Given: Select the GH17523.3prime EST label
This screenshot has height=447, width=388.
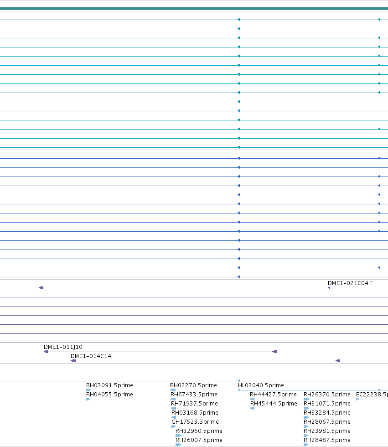Looking at the screenshot, I should pyautogui.click(x=195, y=422).
